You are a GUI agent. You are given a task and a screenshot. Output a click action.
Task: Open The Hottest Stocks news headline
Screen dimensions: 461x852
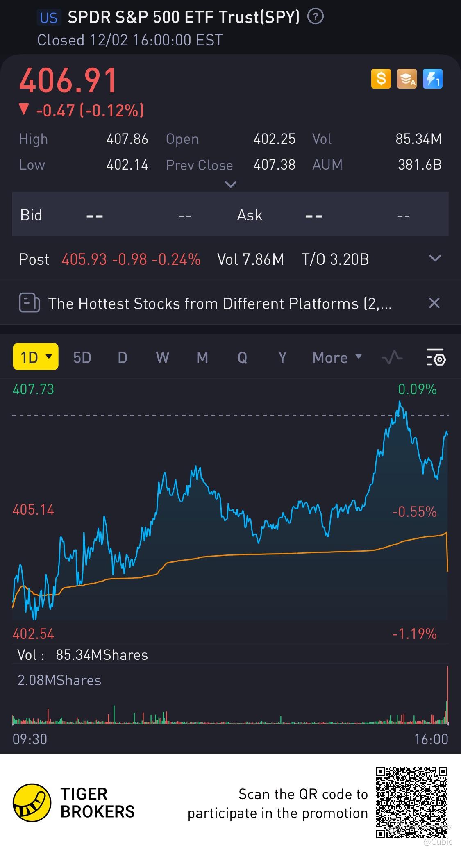[220, 304]
